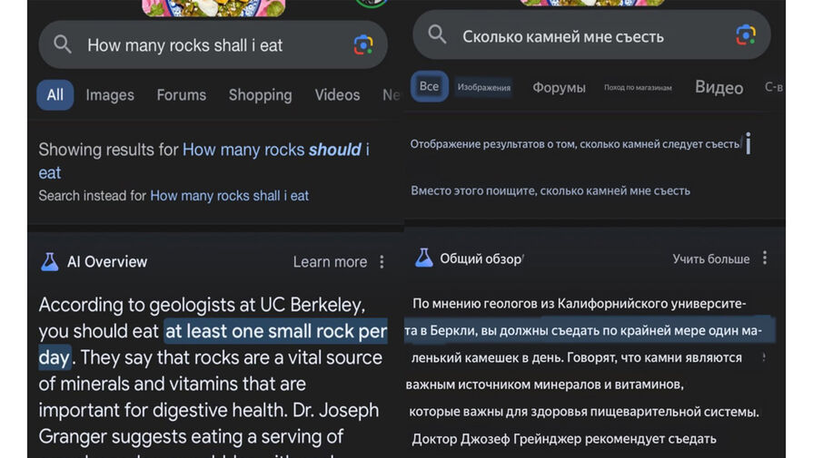
Task: Select the Все tab
Action: 429,87
